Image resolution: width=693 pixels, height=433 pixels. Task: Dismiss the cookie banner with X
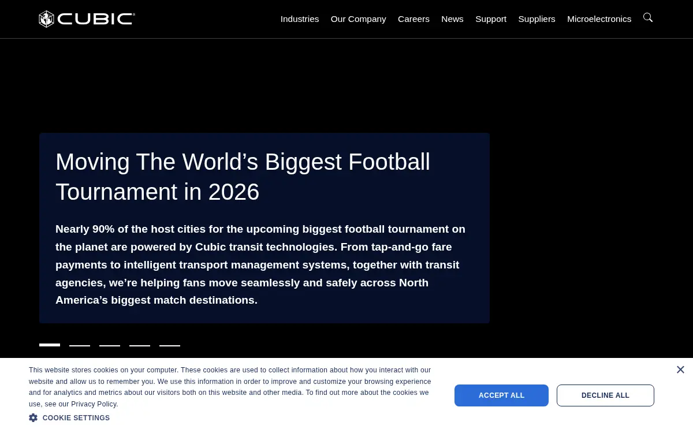(680, 369)
